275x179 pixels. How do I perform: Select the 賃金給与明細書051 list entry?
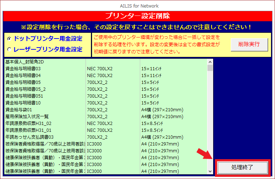pos(24,96)
